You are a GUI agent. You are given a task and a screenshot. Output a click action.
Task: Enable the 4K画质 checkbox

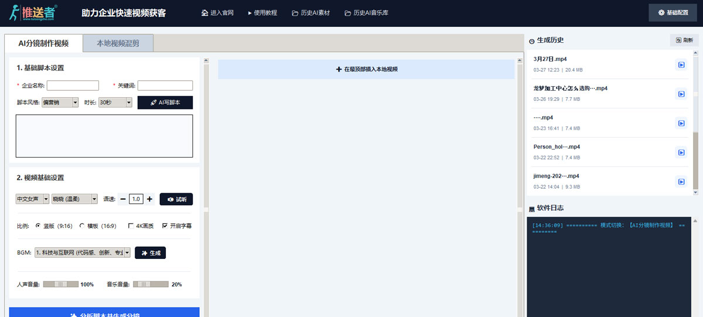[x=131, y=225]
